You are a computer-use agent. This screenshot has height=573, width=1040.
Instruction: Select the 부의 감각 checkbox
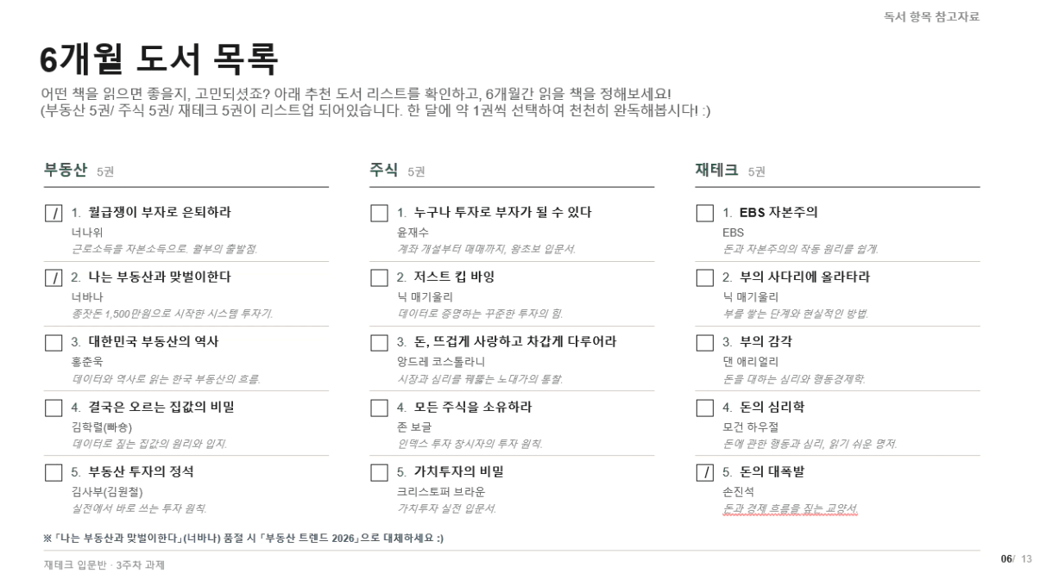704,342
